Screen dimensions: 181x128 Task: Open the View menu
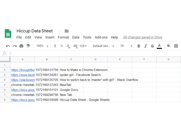(38, 37)
